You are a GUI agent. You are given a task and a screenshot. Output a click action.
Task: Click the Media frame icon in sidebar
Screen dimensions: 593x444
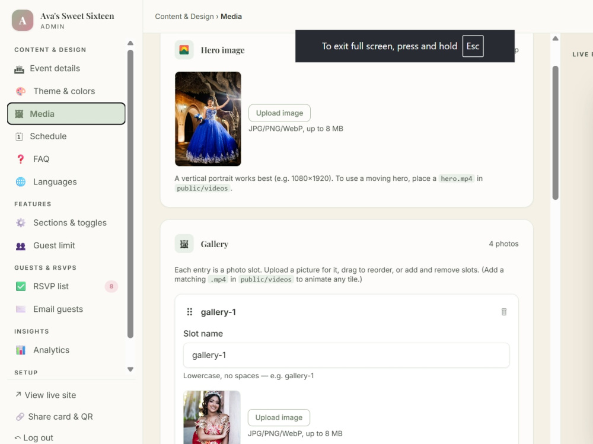20,114
